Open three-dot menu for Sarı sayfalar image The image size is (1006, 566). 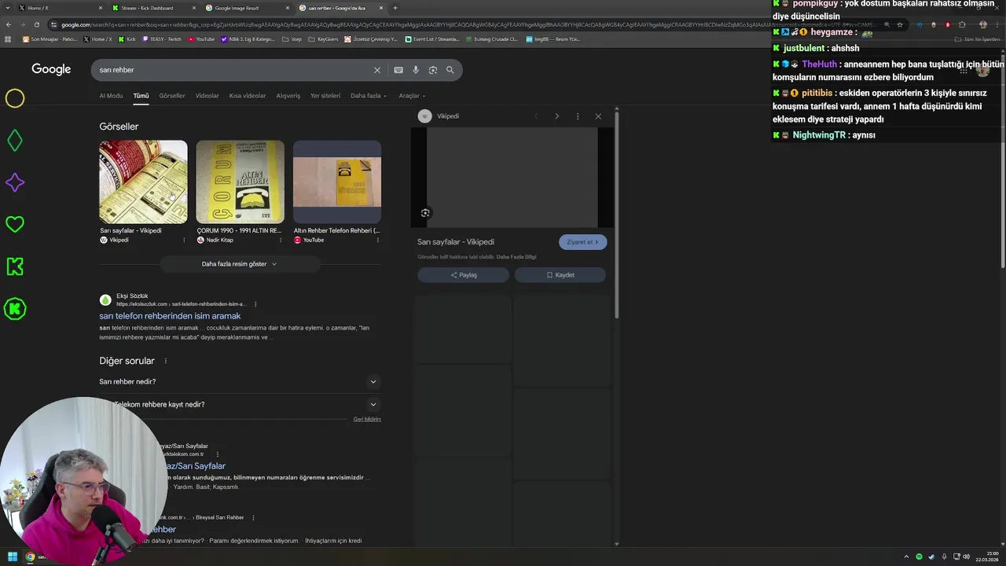(185, 240)
